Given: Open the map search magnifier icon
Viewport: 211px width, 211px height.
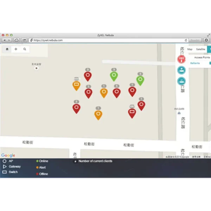Looking at the screenshot, I should pos(25,49).
